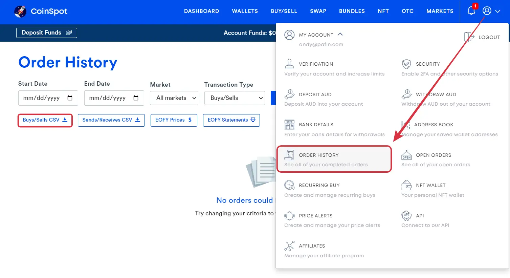Screen dimensions: 510x278
Task: Open the notifications bell
Action: click(471, 11)
